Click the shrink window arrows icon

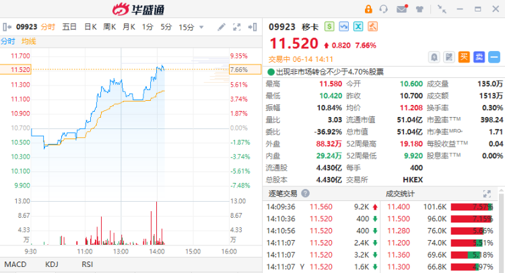coord(442,9)
